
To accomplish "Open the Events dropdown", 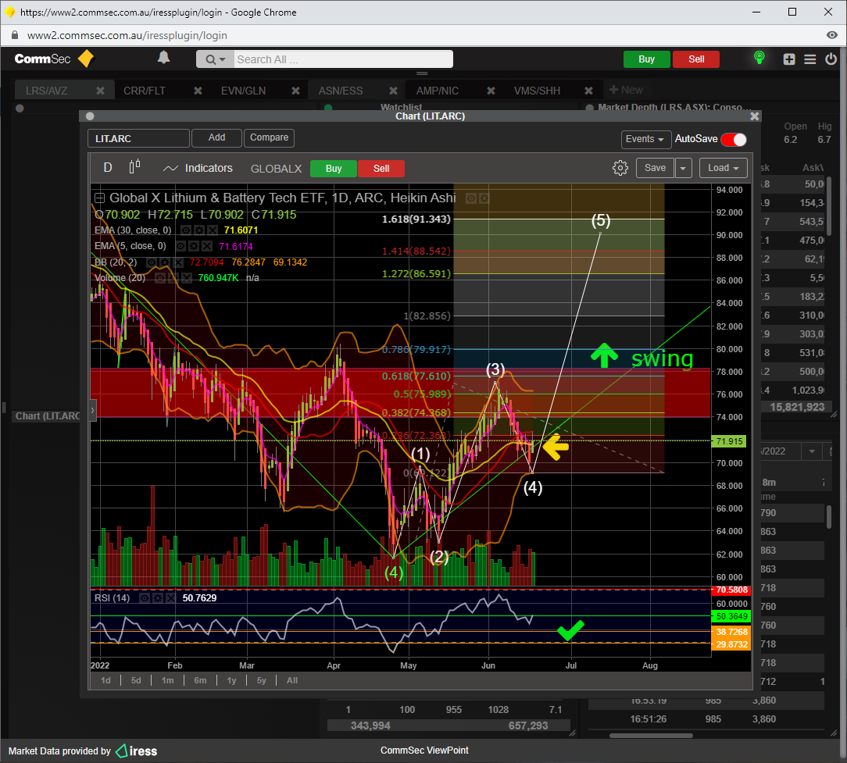I will [646, 139].
